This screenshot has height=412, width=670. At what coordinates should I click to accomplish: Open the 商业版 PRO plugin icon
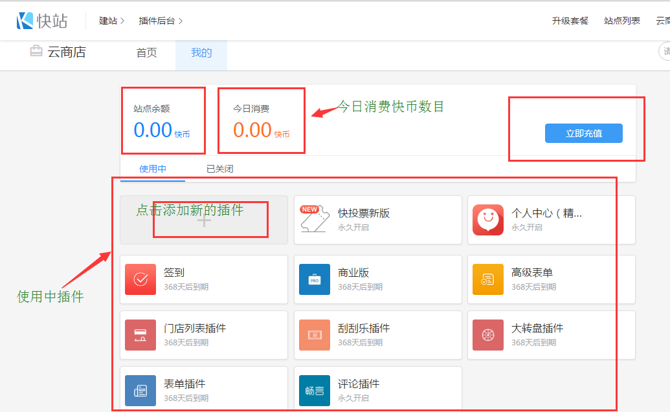[314, 279]
